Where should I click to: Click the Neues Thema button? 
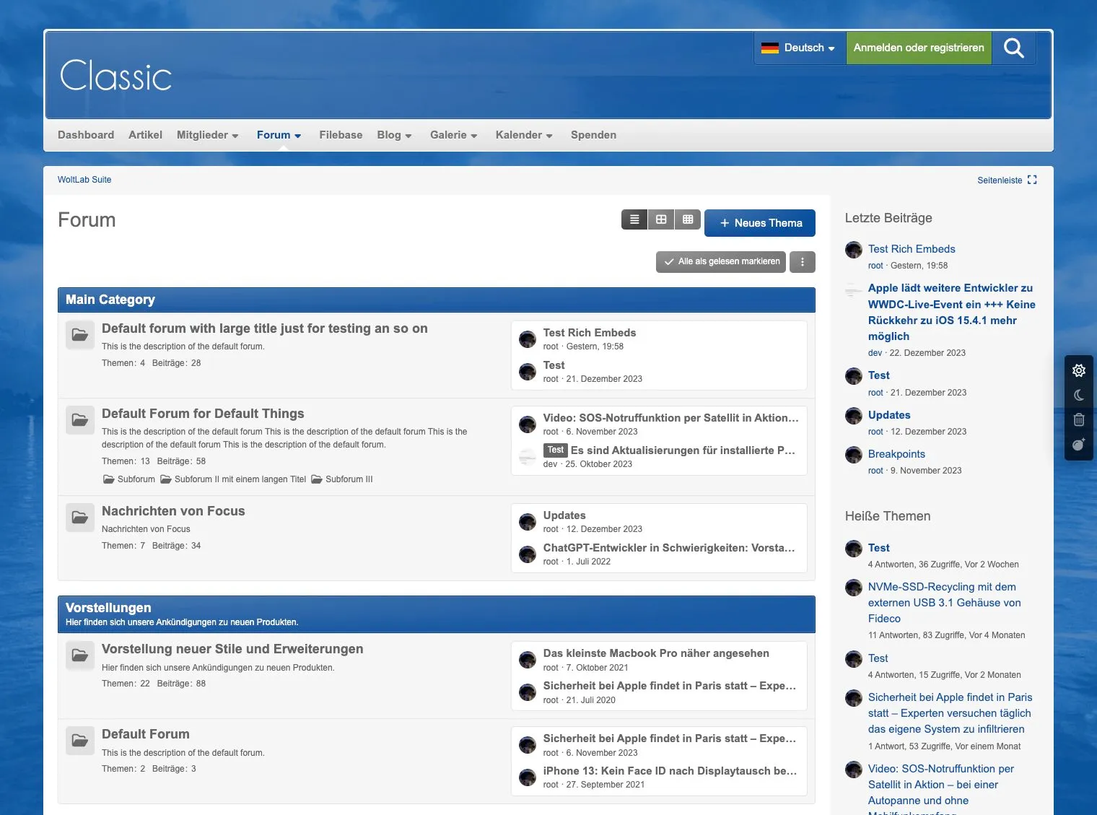point(760,223)
